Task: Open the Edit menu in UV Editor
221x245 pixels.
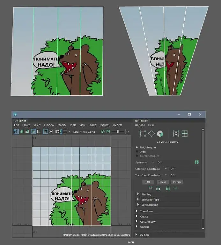Action: click(17, 125)
